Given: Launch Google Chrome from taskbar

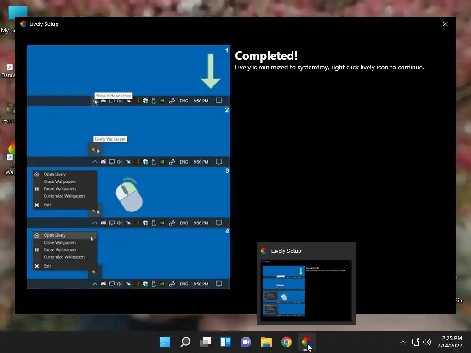Looking at the screenshot, I should click(x=286, y=342).
